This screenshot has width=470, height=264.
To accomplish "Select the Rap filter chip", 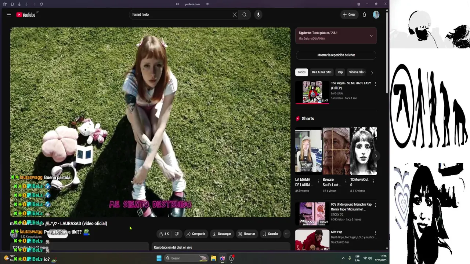I will tap(340, 72).
